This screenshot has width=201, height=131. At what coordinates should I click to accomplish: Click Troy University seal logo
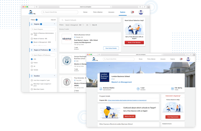coord(67,82)
